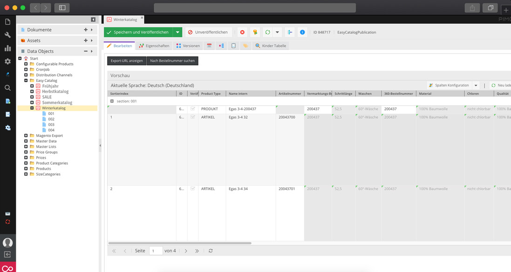Click the bar chart icon in sidebar
This screenshot has width=511, height=272.
(x=7, y=48)
